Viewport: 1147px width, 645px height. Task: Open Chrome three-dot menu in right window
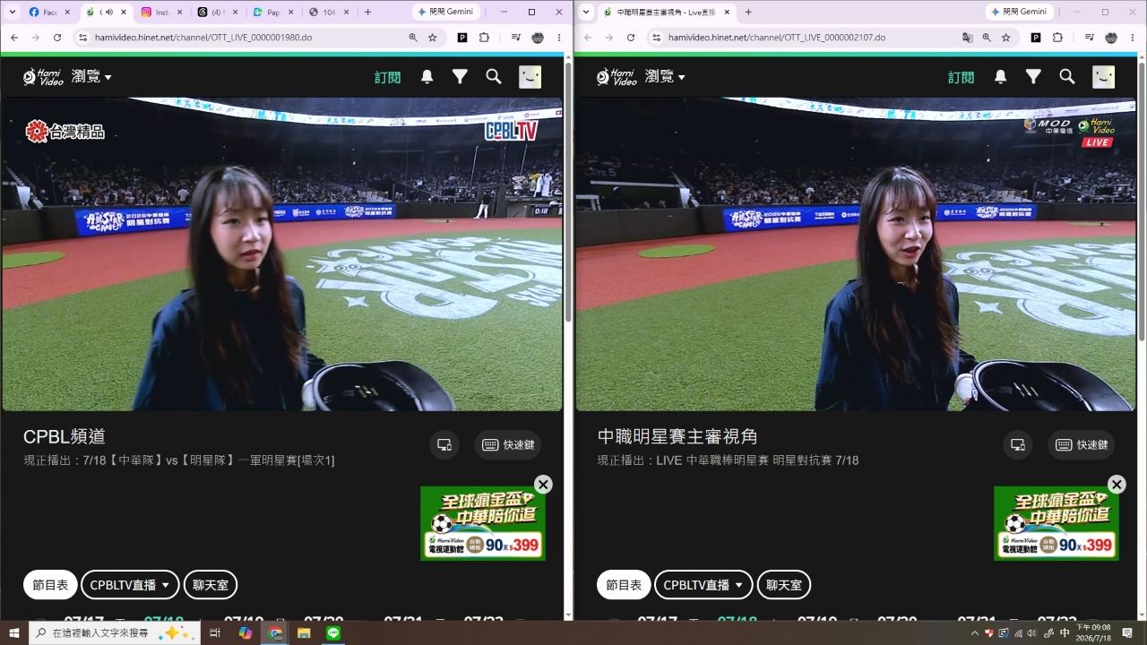[1133, 38]
